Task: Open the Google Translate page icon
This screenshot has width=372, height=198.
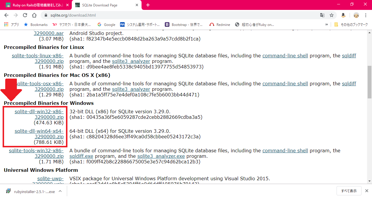Action: click(322, 15)
